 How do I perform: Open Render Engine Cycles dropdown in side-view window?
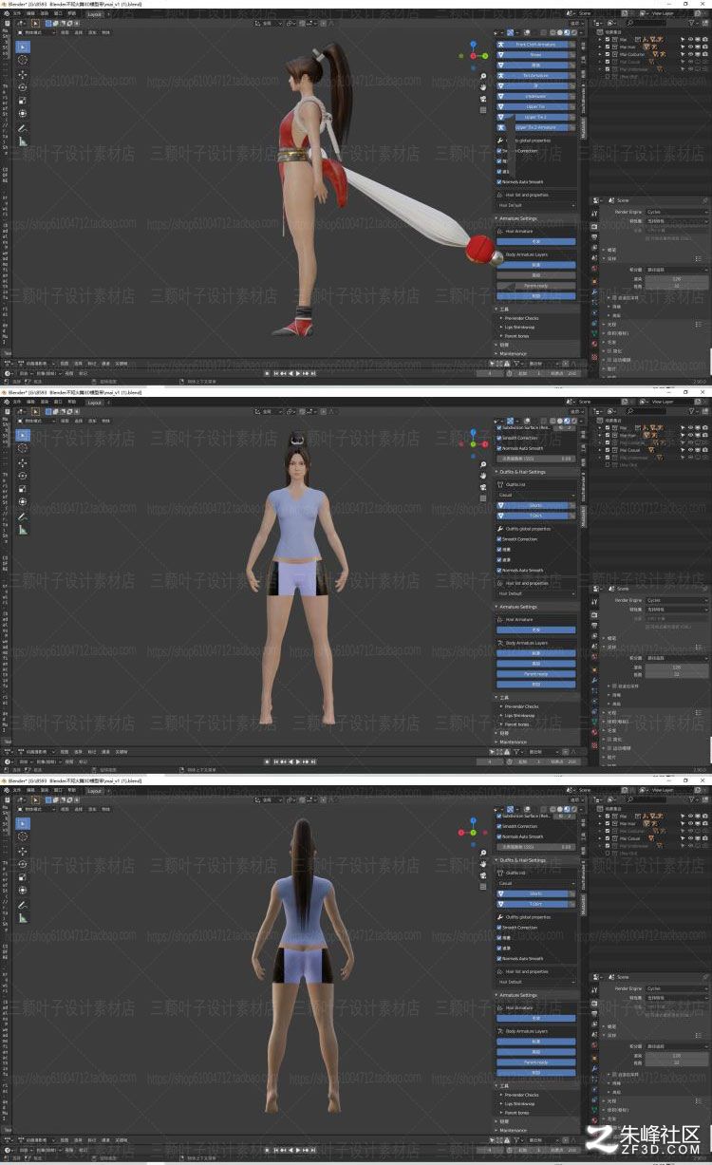[x=676, y=212]
